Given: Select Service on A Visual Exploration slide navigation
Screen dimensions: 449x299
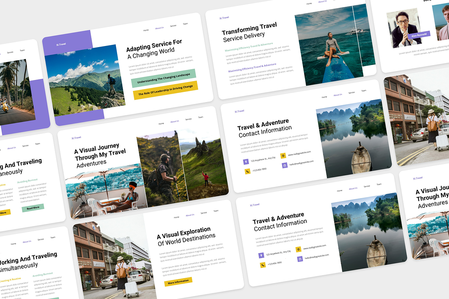Looking at the screenshot, I should click(204, 213).
